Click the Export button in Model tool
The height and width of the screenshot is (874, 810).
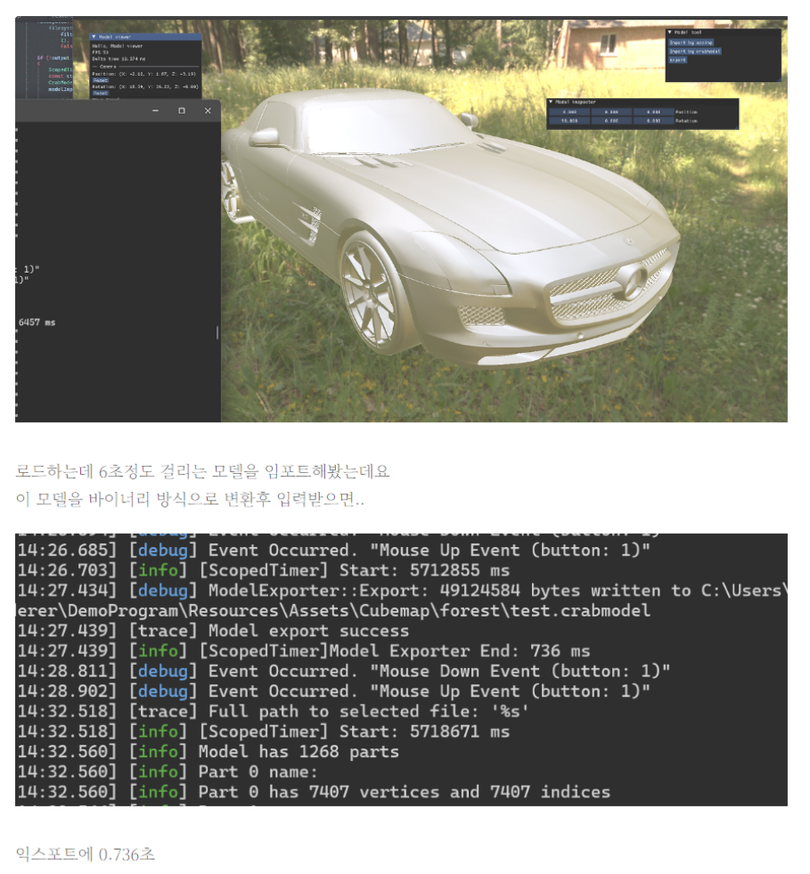678,60
